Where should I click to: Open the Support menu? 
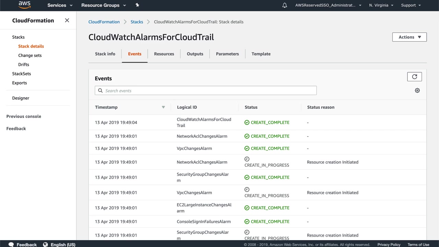[411, 5]
